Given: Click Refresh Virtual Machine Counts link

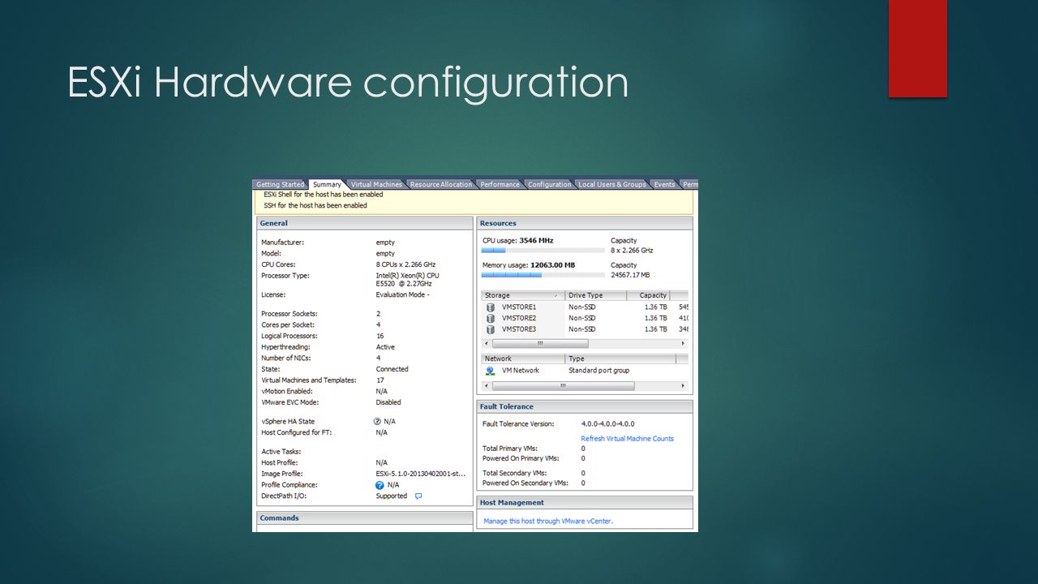Looking at the screenshot, I should (627, 439).
